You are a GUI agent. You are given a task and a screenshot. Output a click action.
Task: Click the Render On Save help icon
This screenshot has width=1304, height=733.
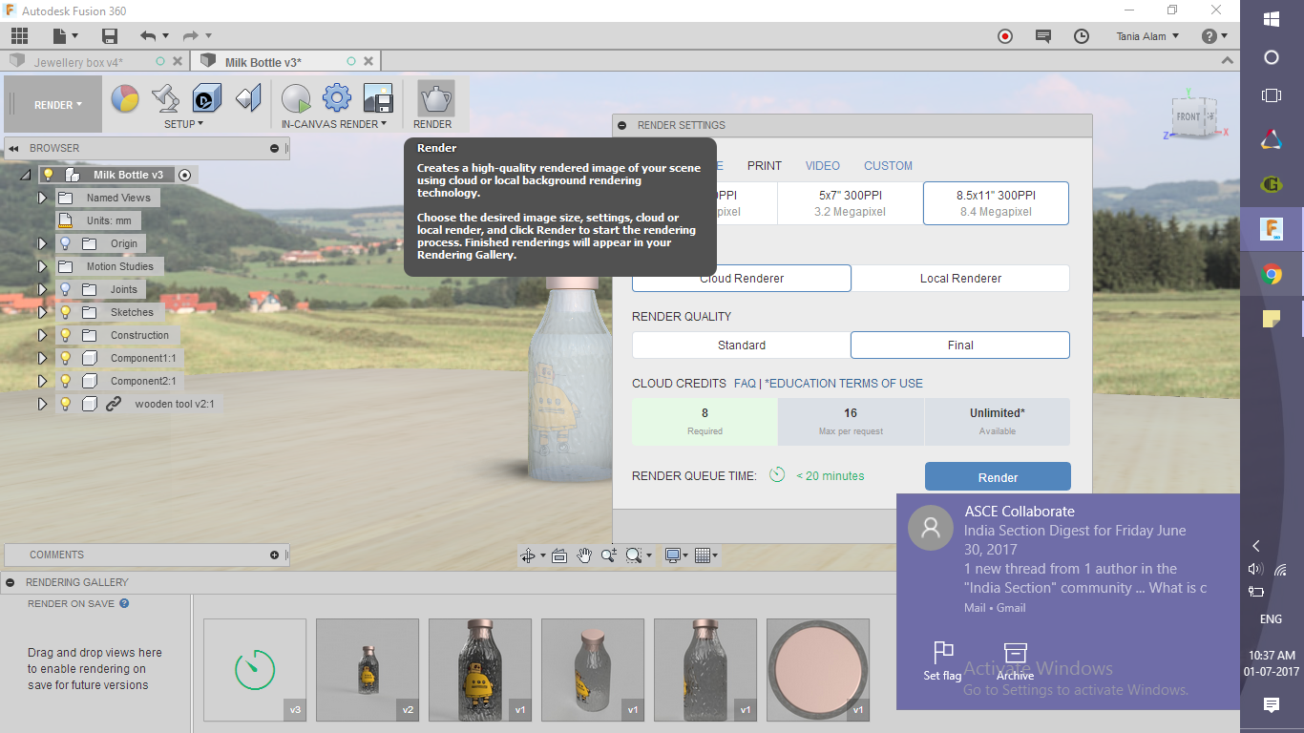tap(124, 603)
